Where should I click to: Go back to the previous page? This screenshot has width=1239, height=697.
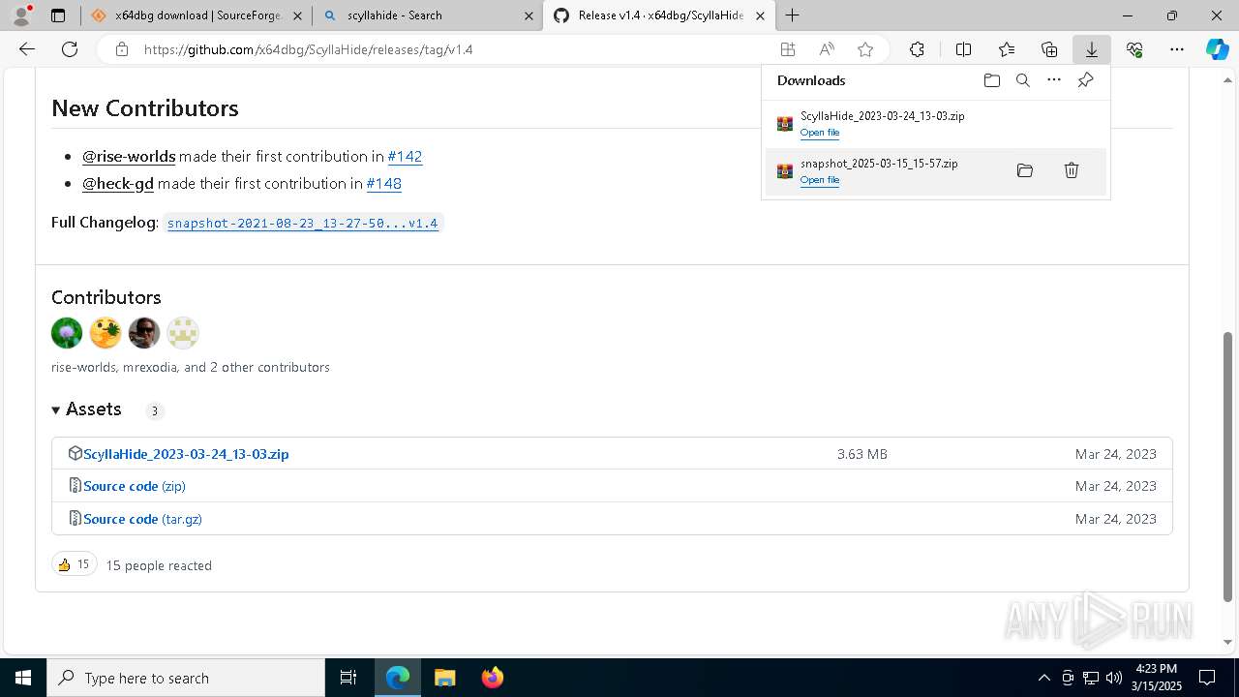[x=27, y=49]
